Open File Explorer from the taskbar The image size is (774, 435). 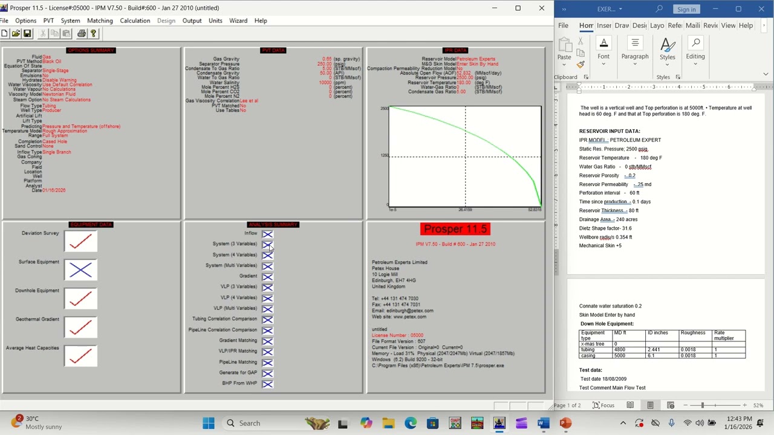point(388,423)
